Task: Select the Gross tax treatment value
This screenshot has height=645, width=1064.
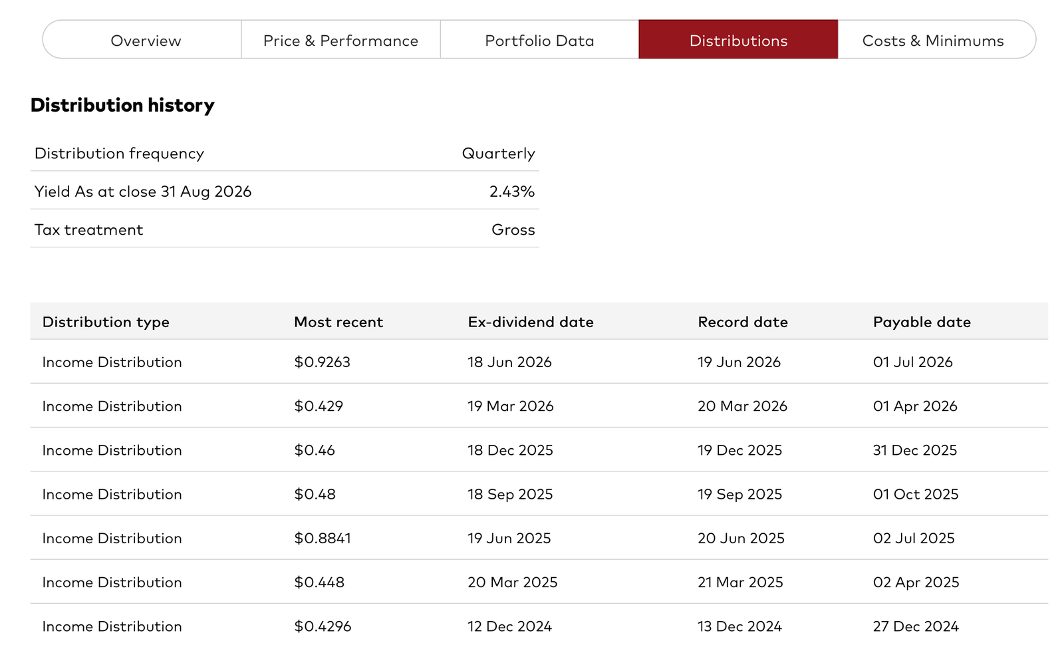Action: 513,229
